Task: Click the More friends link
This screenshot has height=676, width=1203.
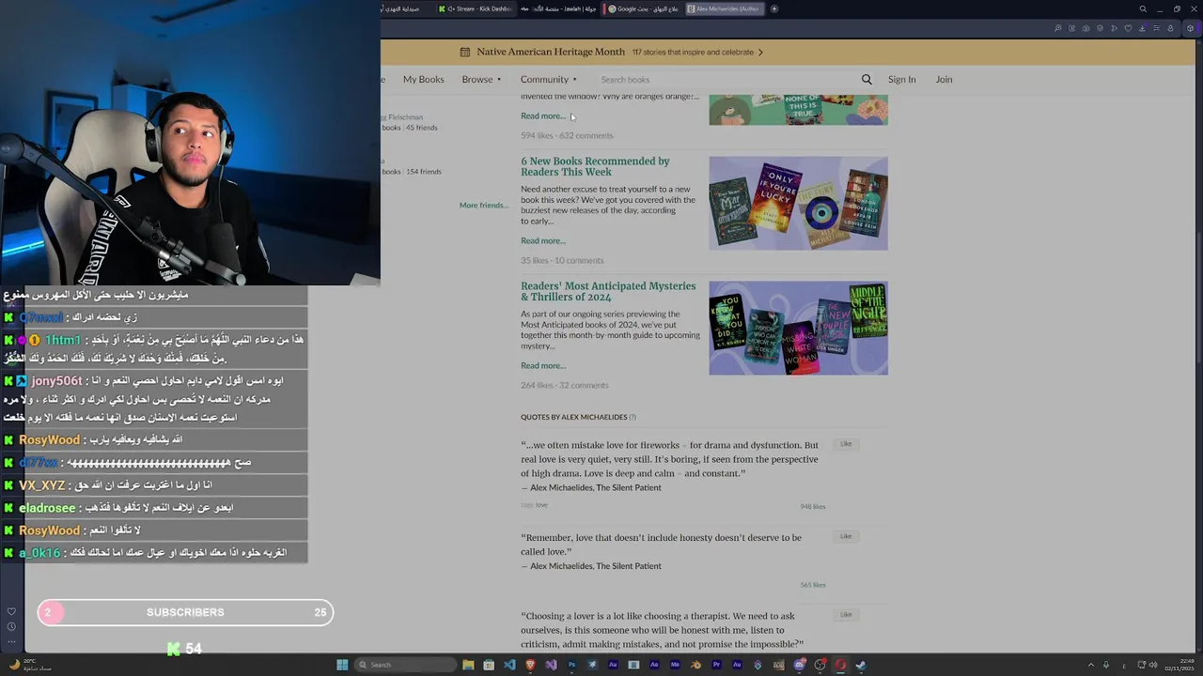Action: pos(483,206)
